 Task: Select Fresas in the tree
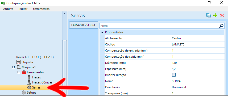36,77
